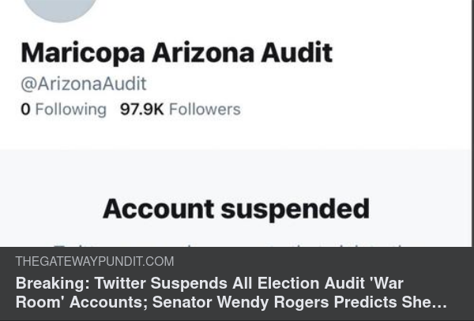474x321 pixels.
Task: Open the 97.9K Followers list
Action: (x=180, y=110)
